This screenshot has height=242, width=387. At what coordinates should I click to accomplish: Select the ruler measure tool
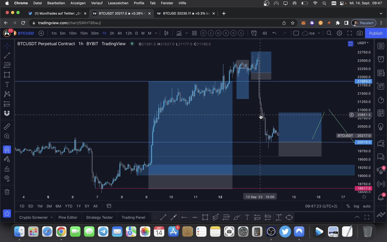pos(7,126)
